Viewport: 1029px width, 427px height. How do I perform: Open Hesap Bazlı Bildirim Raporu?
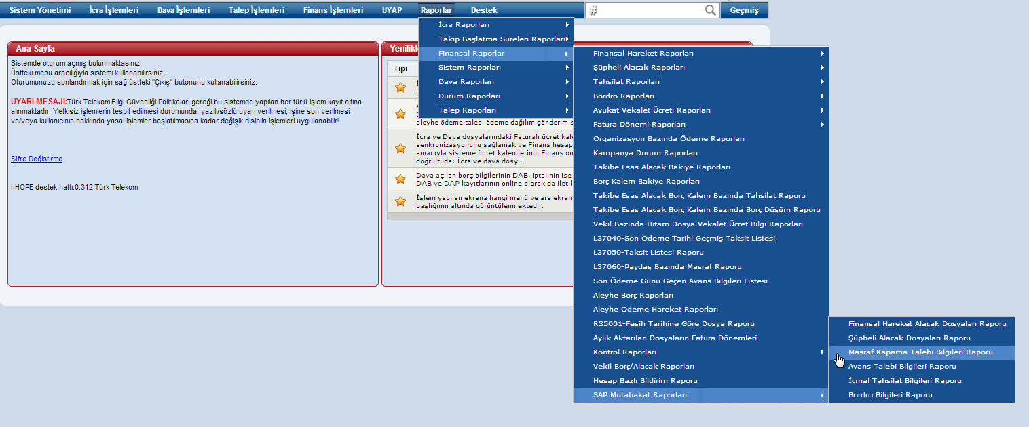click(x=701, y=381)
